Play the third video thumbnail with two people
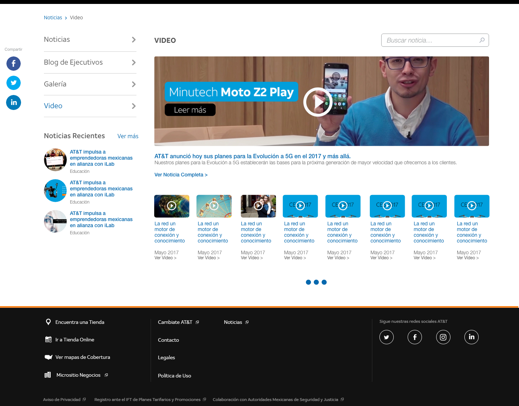 point(258,206)
